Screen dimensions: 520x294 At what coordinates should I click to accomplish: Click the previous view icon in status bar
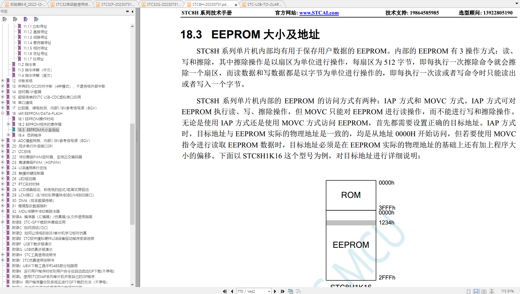pos(291,291)
